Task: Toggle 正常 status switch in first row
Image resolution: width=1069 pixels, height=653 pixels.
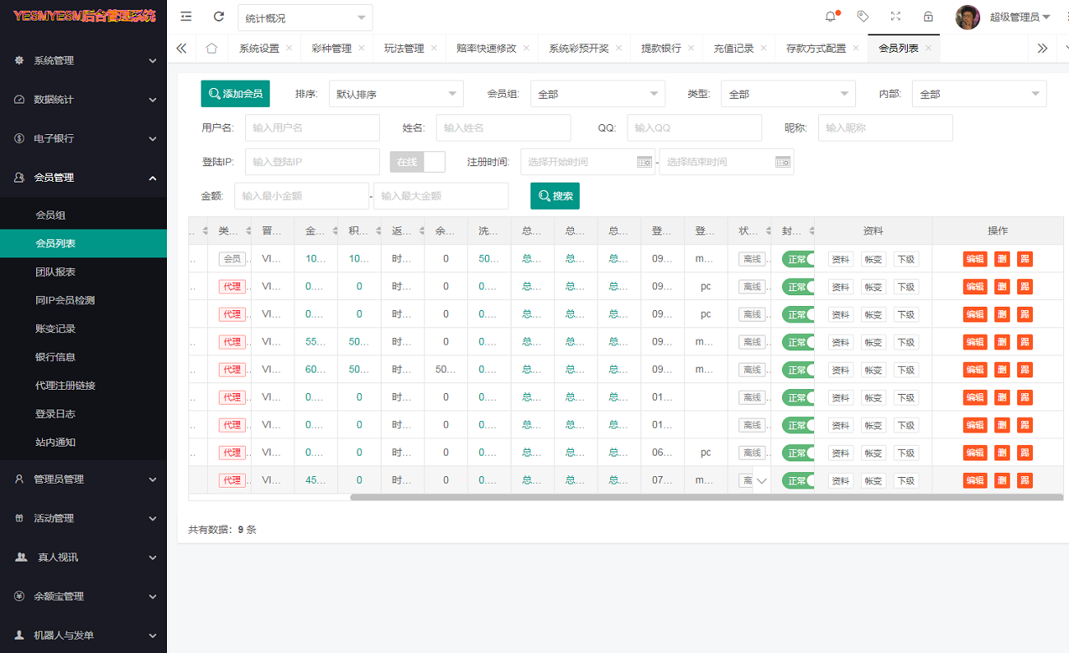Action: pos(798,259)
